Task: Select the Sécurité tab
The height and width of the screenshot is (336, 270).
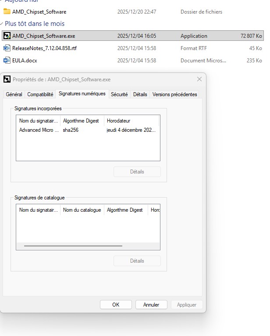Action: pos(119,94)
